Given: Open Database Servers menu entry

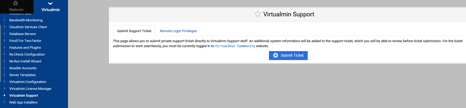Looking at the screenshot, I should tap(23, 34).
